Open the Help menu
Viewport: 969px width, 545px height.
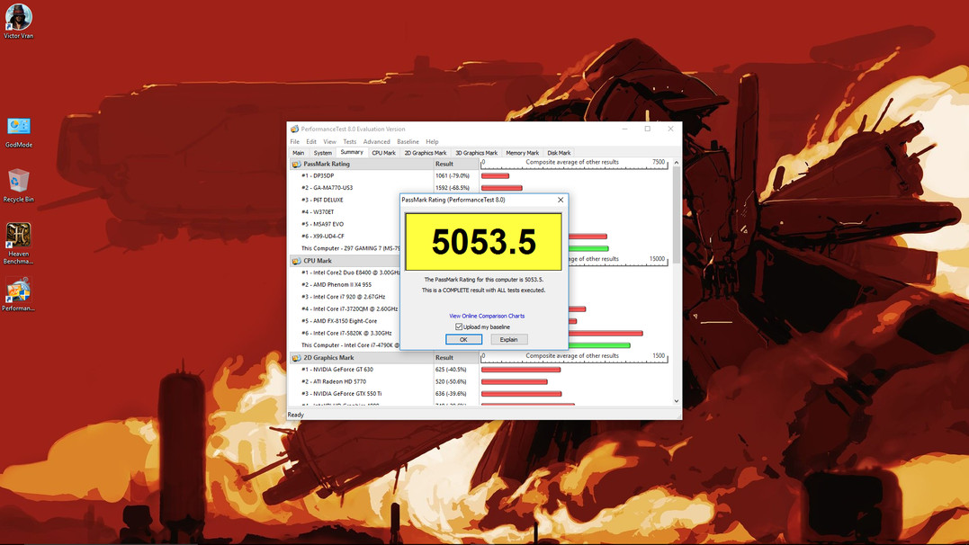432,141
